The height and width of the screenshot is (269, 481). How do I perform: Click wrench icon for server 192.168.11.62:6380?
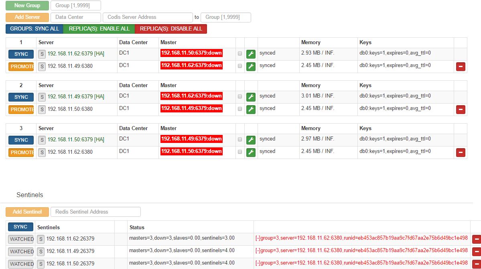[251, 152]
